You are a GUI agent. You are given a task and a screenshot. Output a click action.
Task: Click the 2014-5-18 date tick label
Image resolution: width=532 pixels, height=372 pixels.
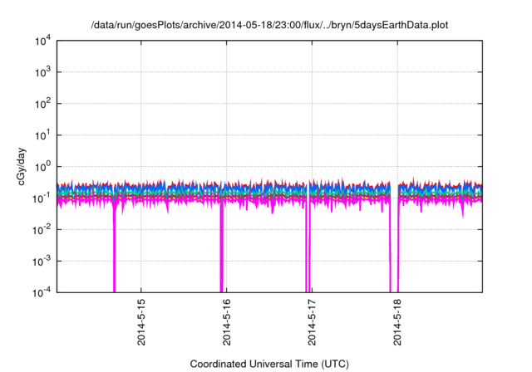(397, 322)
